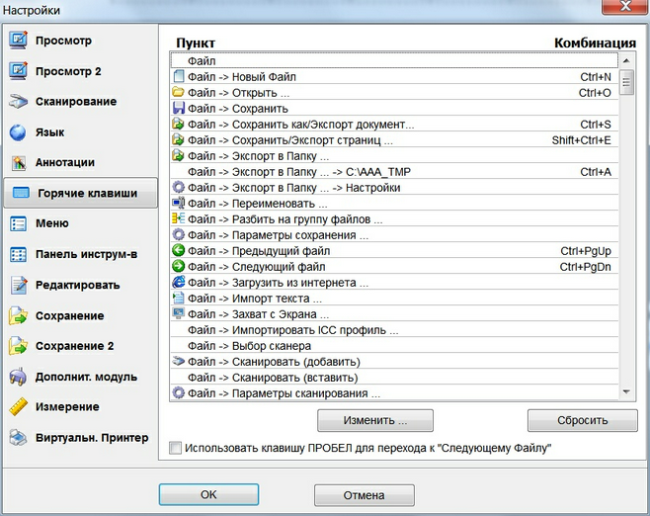Click the Следующий файл green arrow icon
650x516 pixels.
pos(178,266)
